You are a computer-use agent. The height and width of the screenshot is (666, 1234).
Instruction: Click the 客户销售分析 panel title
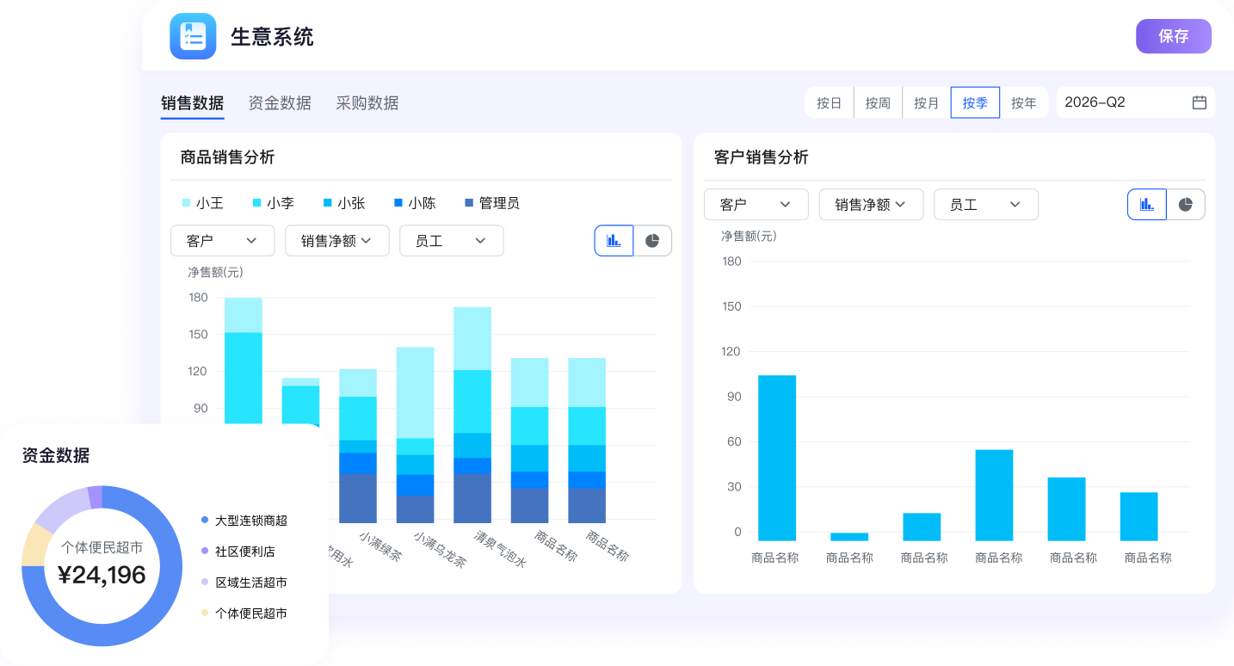(x=762, y=157)
